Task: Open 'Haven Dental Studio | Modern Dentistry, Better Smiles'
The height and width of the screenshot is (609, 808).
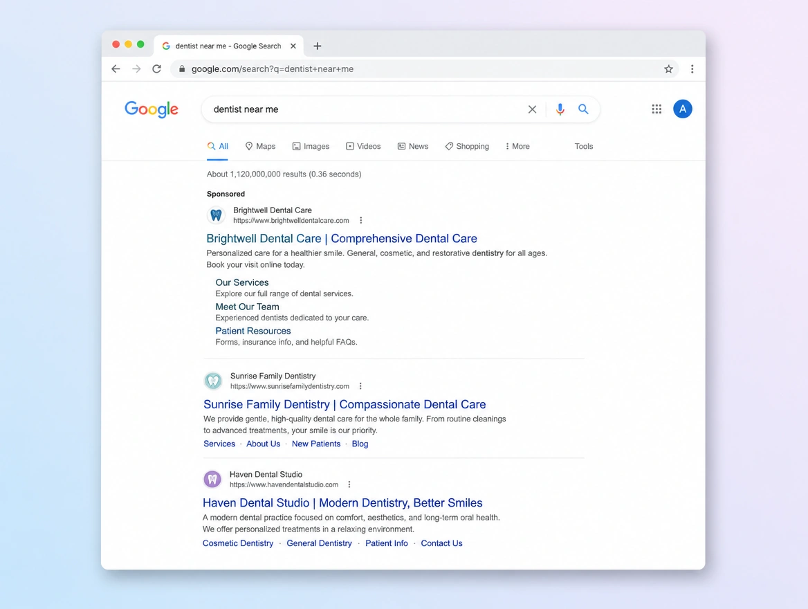Action: (342, 503)
